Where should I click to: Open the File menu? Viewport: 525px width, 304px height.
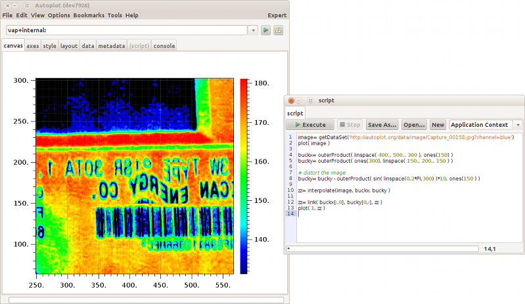point(7,15)
